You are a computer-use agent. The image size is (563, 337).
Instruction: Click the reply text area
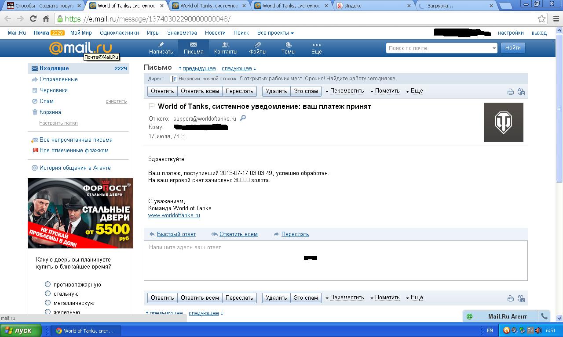click(336, 261)
